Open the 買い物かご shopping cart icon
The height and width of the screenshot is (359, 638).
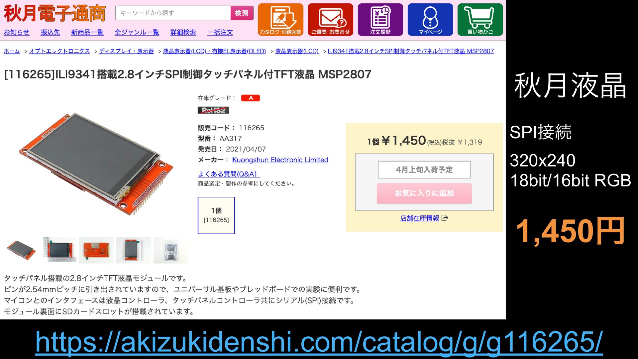point(480,20)
